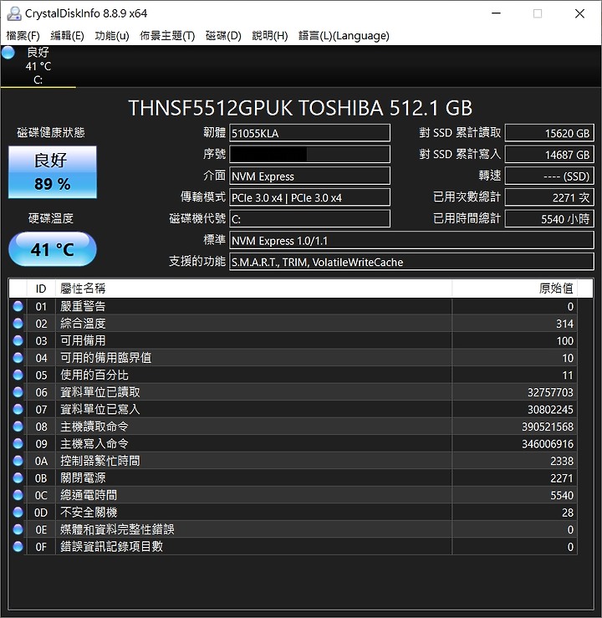Click the status orb for row 06 資料單位已讀取

[18, 392]
